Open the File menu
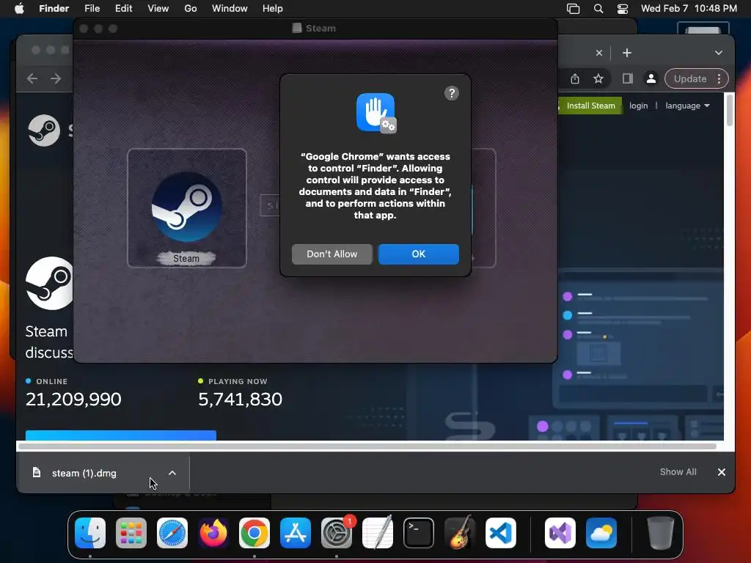 pos(92,8)
